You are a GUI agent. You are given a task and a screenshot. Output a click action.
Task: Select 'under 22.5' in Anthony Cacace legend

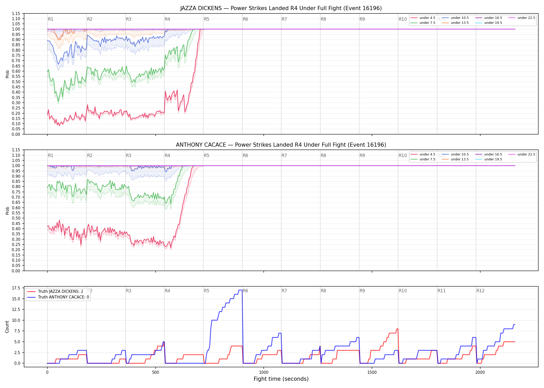[x=522, y=154]
